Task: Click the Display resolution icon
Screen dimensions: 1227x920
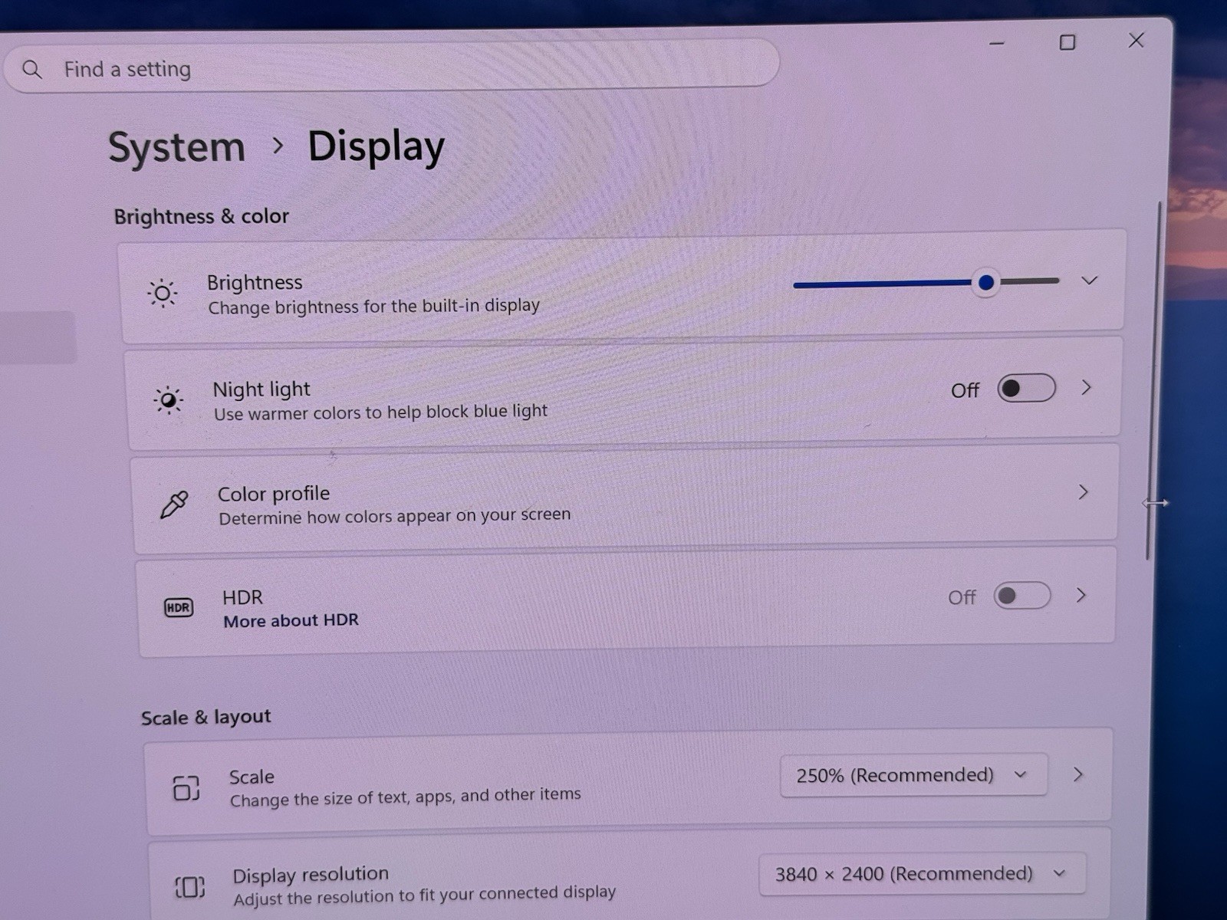Action: (x=189, y=887)
